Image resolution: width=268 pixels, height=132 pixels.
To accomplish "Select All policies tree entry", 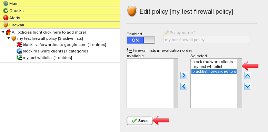I will coord(49,32).
